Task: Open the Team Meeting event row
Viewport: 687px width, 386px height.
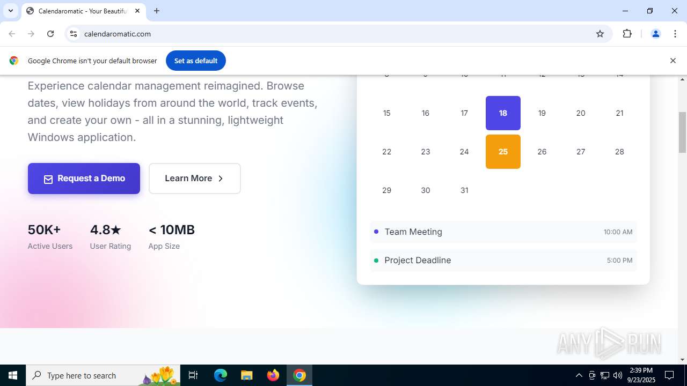Action: (503, 232)
